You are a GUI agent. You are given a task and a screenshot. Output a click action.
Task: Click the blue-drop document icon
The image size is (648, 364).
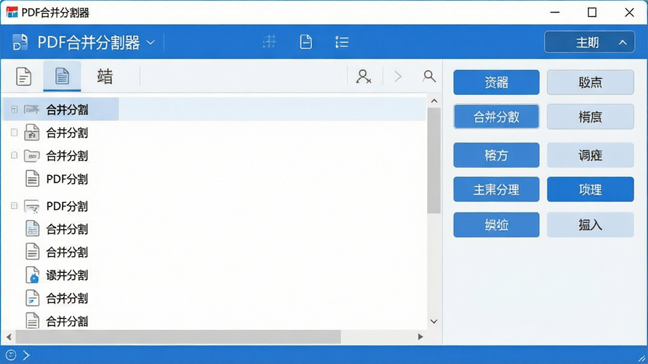pyautogui.click(x=32, y=275)
